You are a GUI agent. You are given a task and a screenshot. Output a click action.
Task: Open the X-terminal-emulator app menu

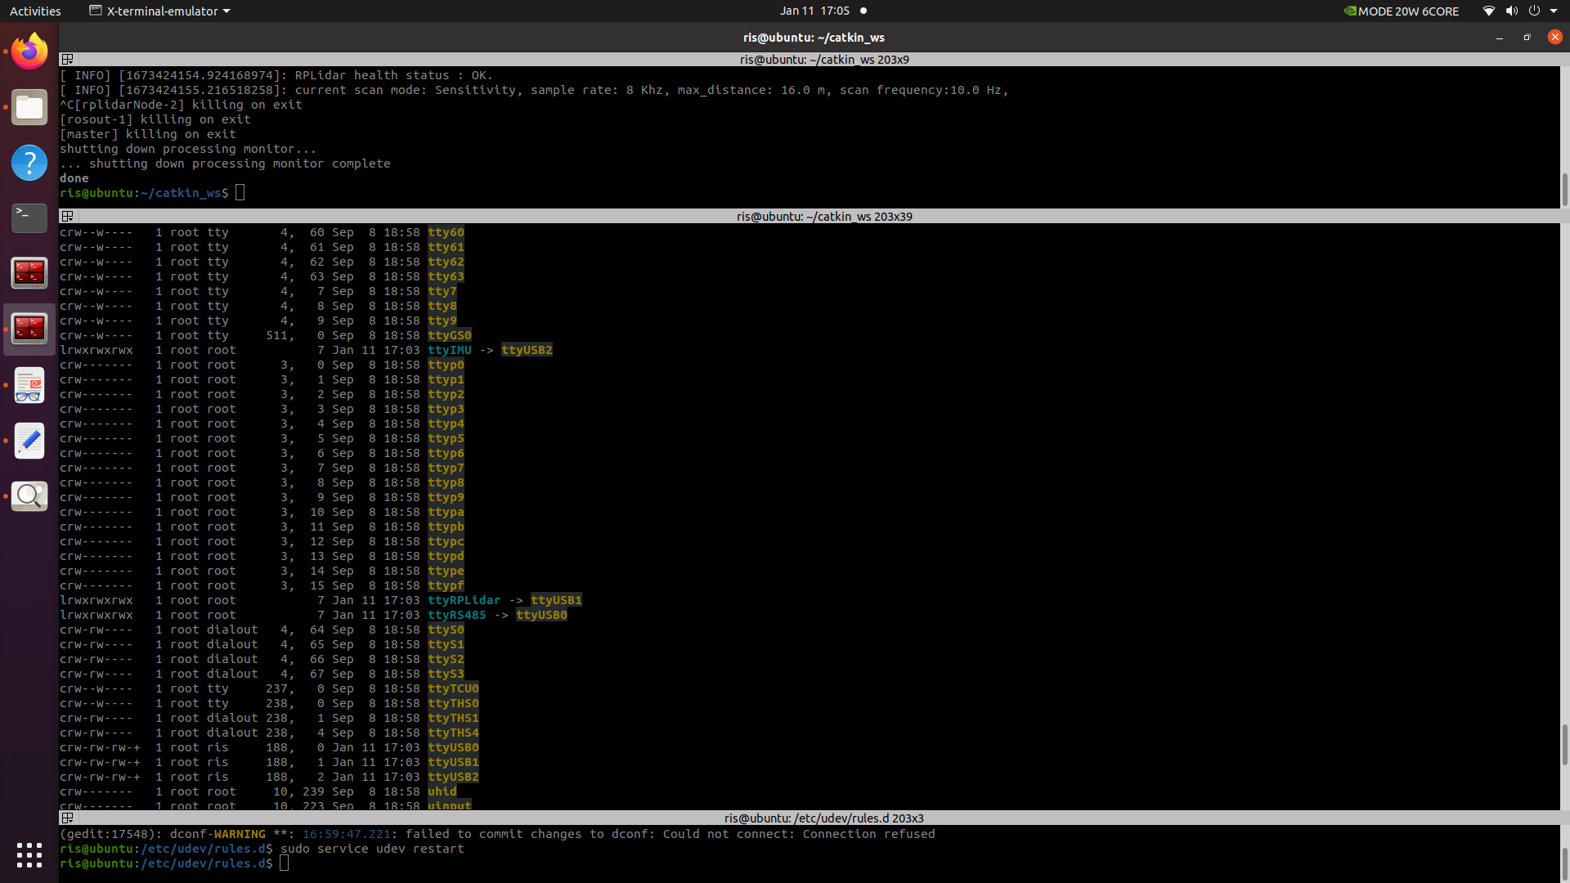160,11
